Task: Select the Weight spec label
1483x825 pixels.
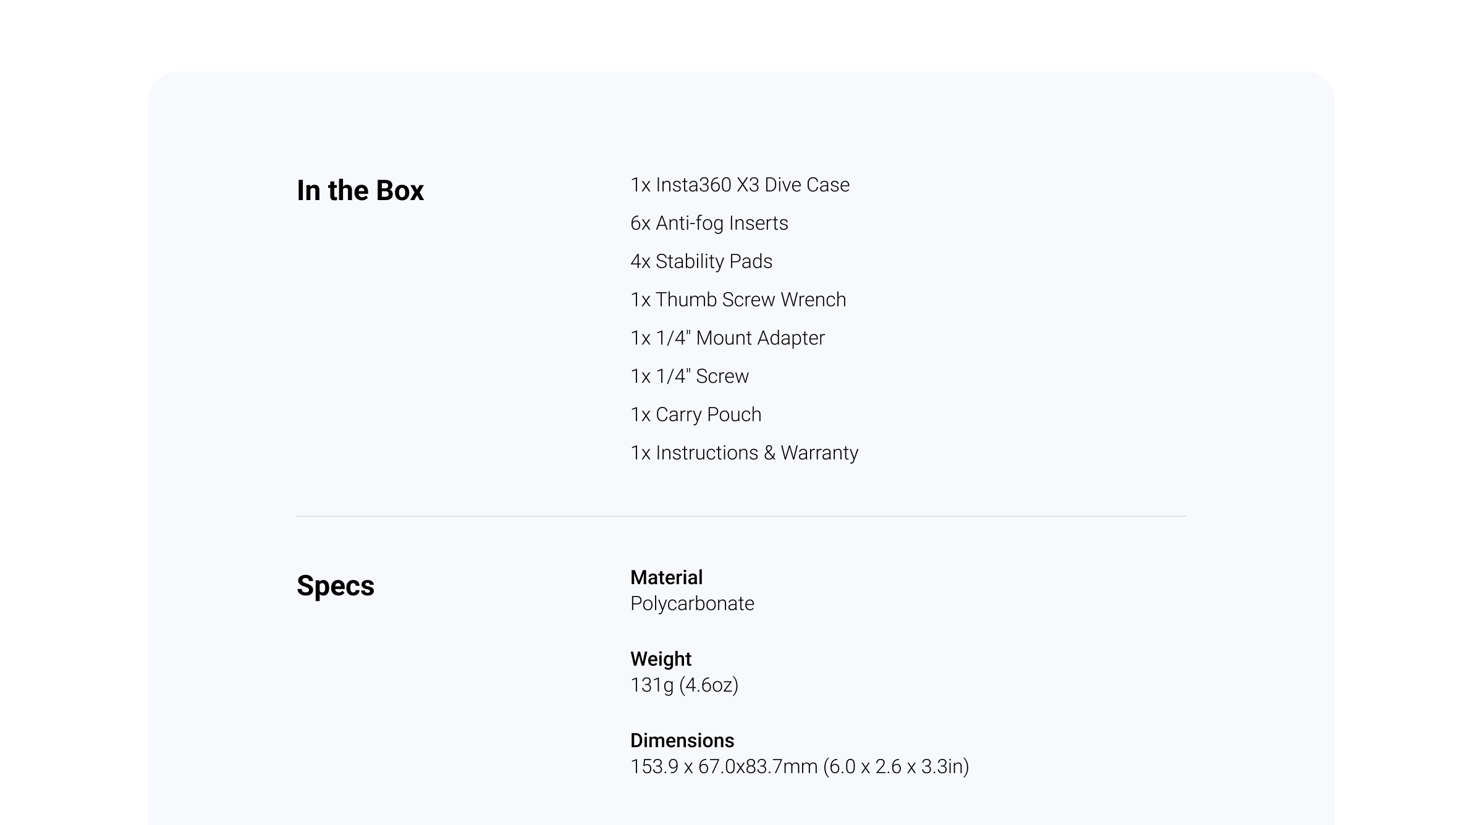Action: tap(661, 659)
